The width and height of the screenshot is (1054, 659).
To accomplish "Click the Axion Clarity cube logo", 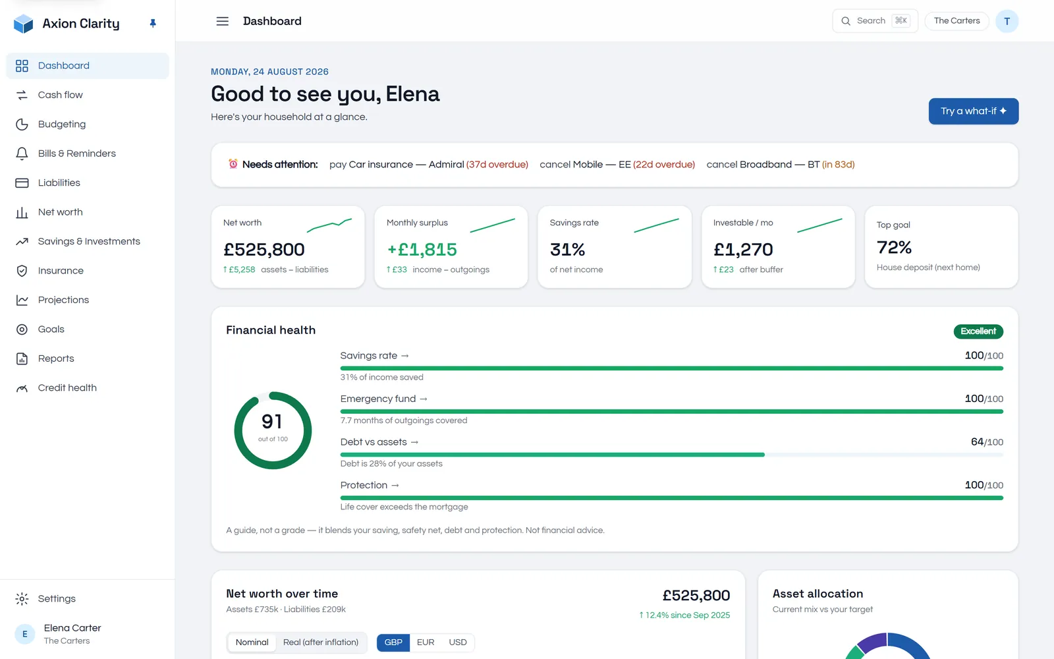I will point(24,24).
